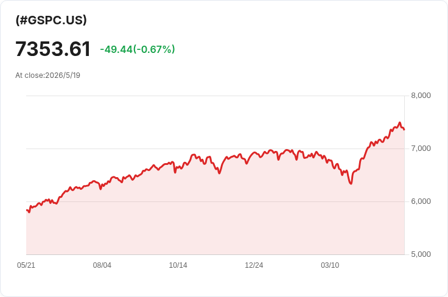Click the dip between 10/14 and 12/24
The height and width of the screenshot is (297, 448).
coord(219,173)
